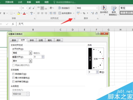133x100 pixels.
Task: Check the 合并单元格(M) checkbox
Action: [x=13, y=82]
